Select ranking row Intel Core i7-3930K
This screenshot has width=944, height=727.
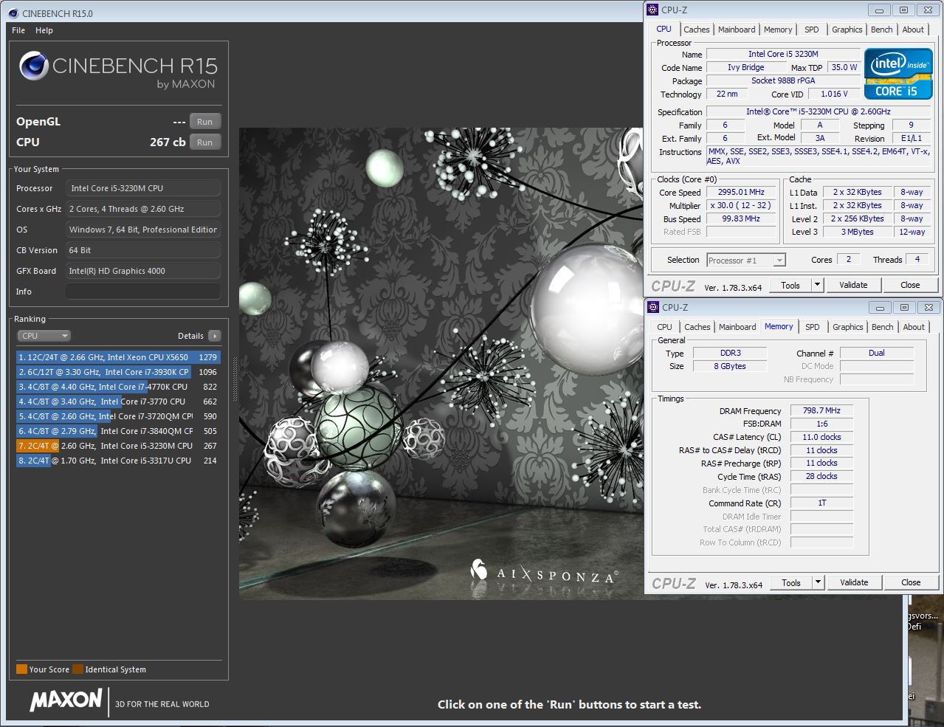[x=118, y=372]
